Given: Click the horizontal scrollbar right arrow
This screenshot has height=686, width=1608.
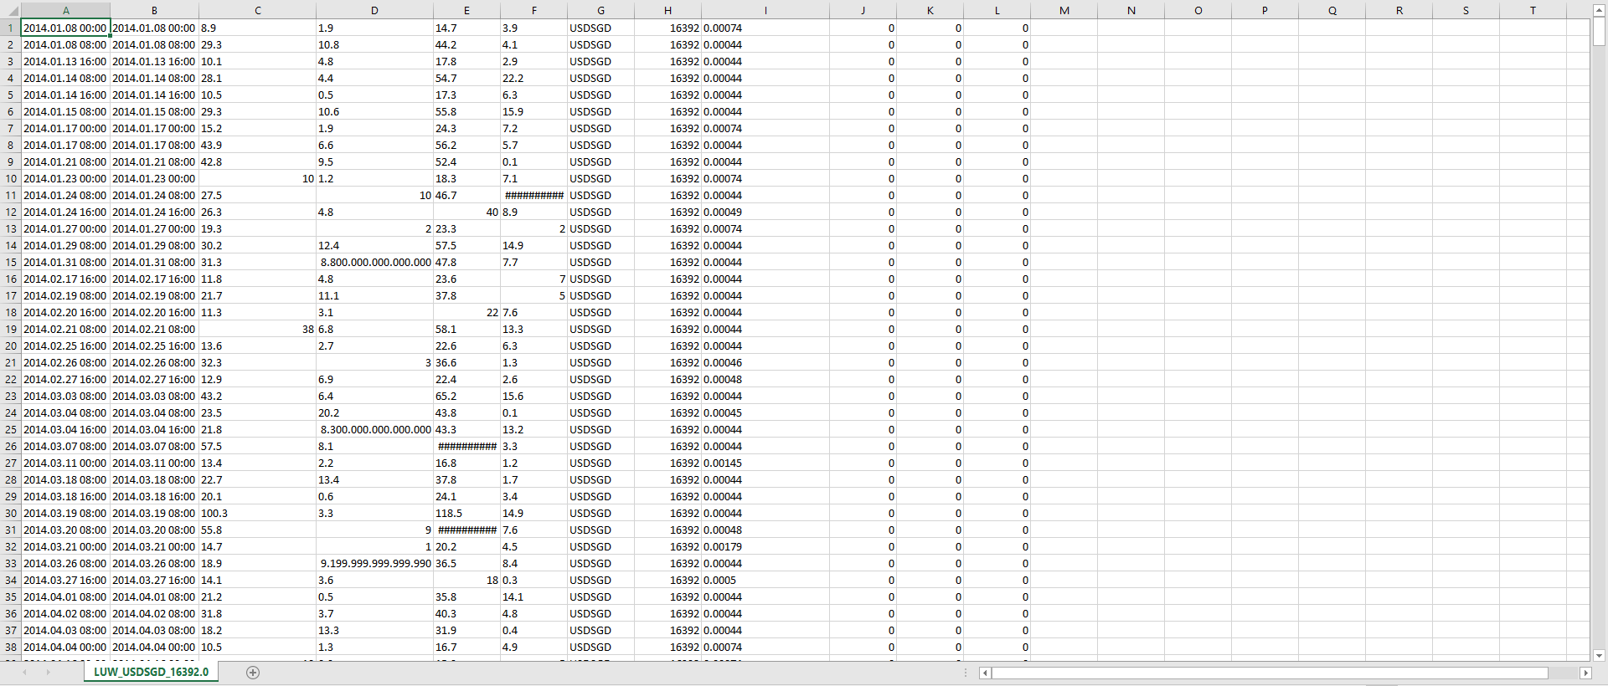Looking at the screenshot, I should tap(1585, 673).
